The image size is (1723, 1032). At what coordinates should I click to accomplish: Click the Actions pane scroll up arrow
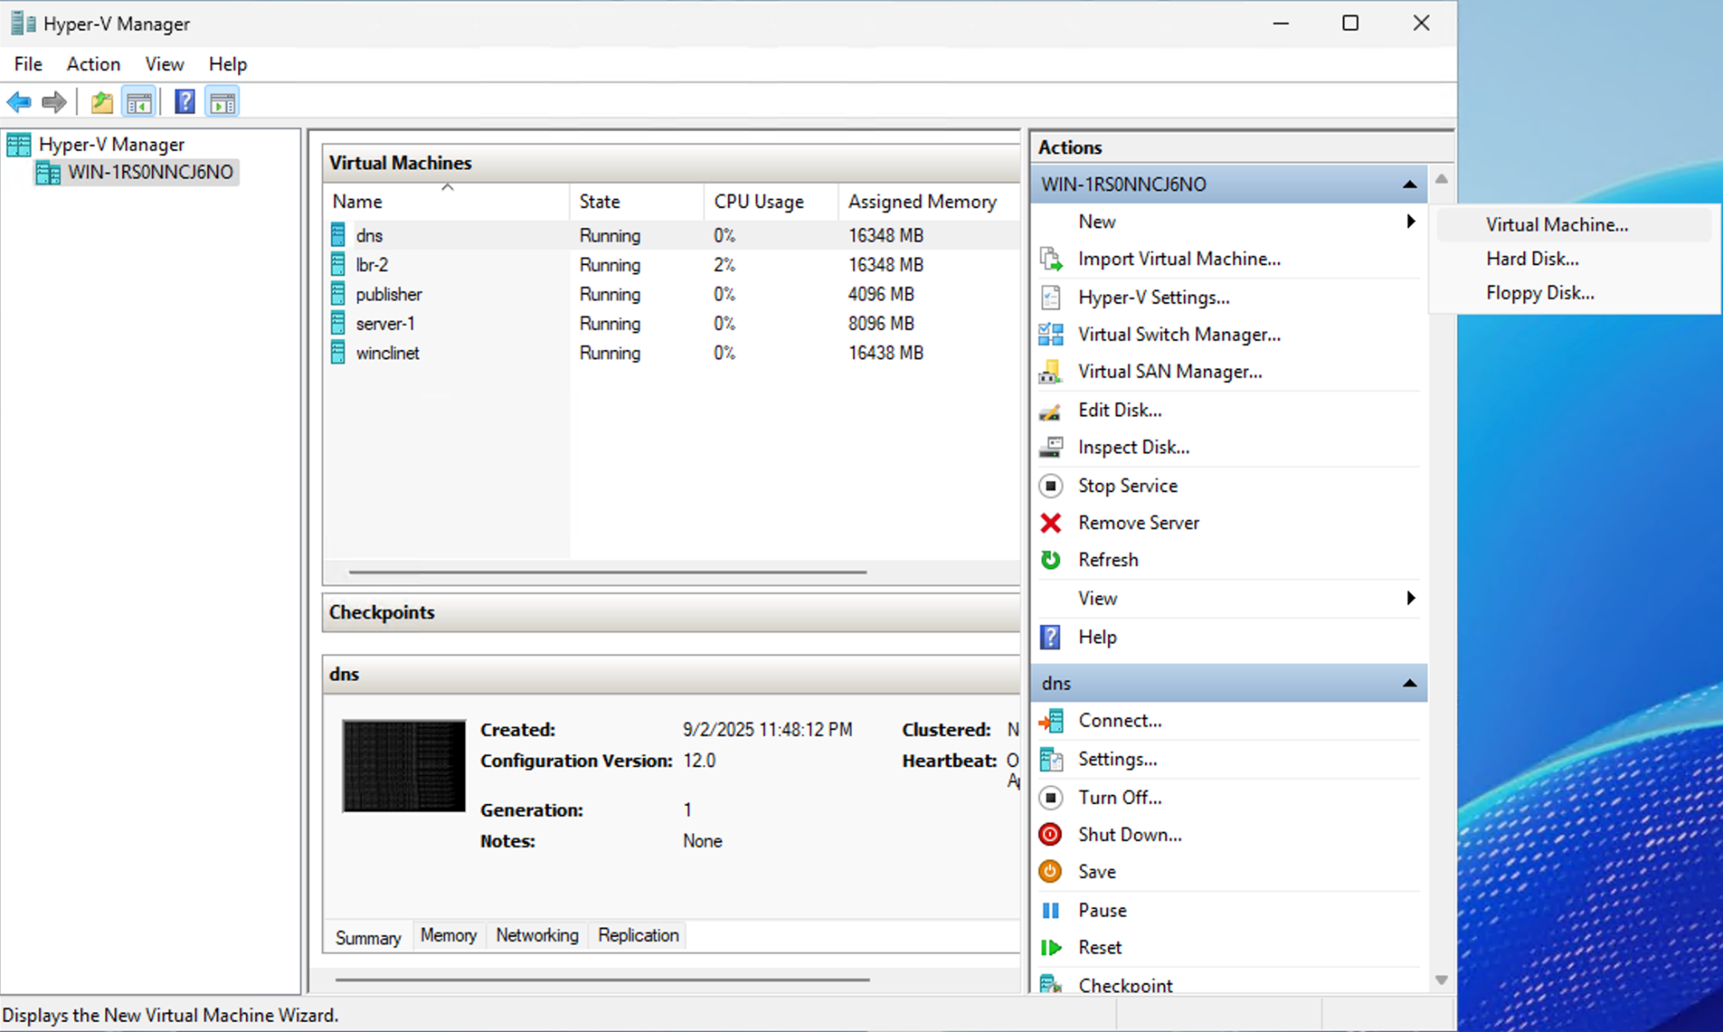coord(1441,178)
